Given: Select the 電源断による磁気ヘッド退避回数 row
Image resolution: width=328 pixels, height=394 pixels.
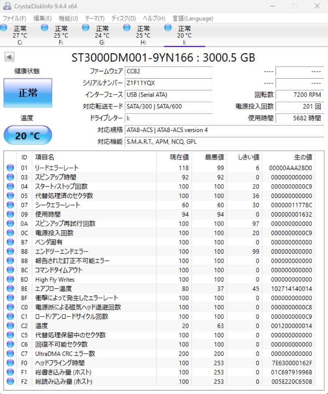Looking at the screenshot, I should pos(160,307).
